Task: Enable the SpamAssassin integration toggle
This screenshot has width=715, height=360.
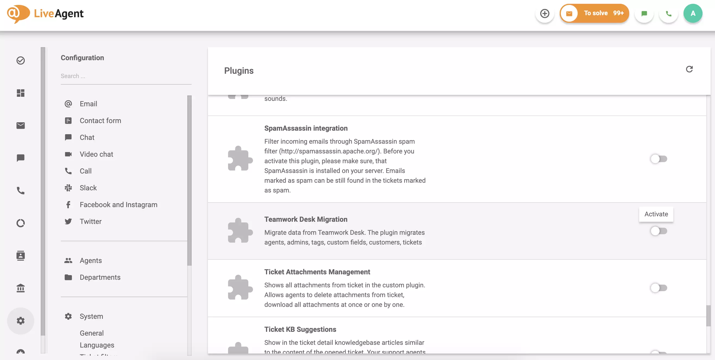Action: tap(658, 159)
